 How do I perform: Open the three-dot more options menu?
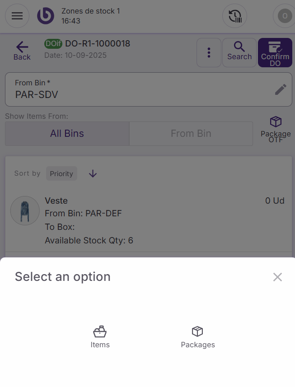point(209,52)
